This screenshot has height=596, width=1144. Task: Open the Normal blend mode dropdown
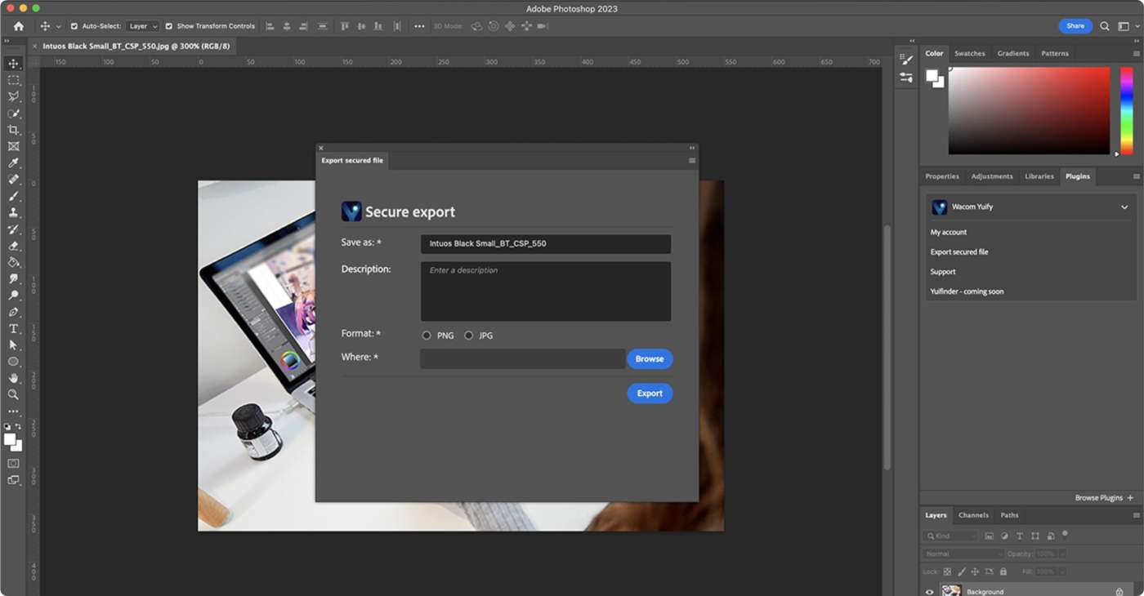[x=961, y=554]
